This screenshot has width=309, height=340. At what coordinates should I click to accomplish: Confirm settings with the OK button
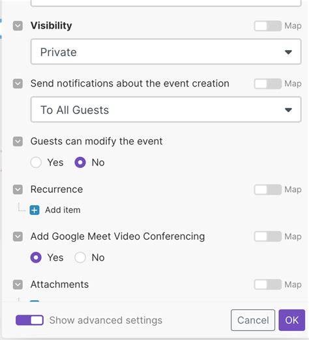(292, 320)
